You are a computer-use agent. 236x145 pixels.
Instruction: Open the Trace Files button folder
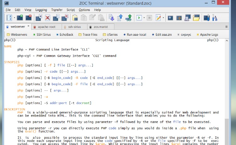(88, 34)
